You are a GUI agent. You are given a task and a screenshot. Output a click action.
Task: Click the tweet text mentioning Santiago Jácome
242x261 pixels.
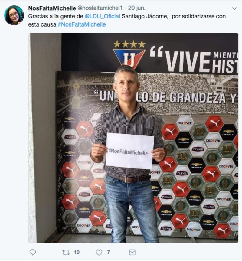point(127,20)
